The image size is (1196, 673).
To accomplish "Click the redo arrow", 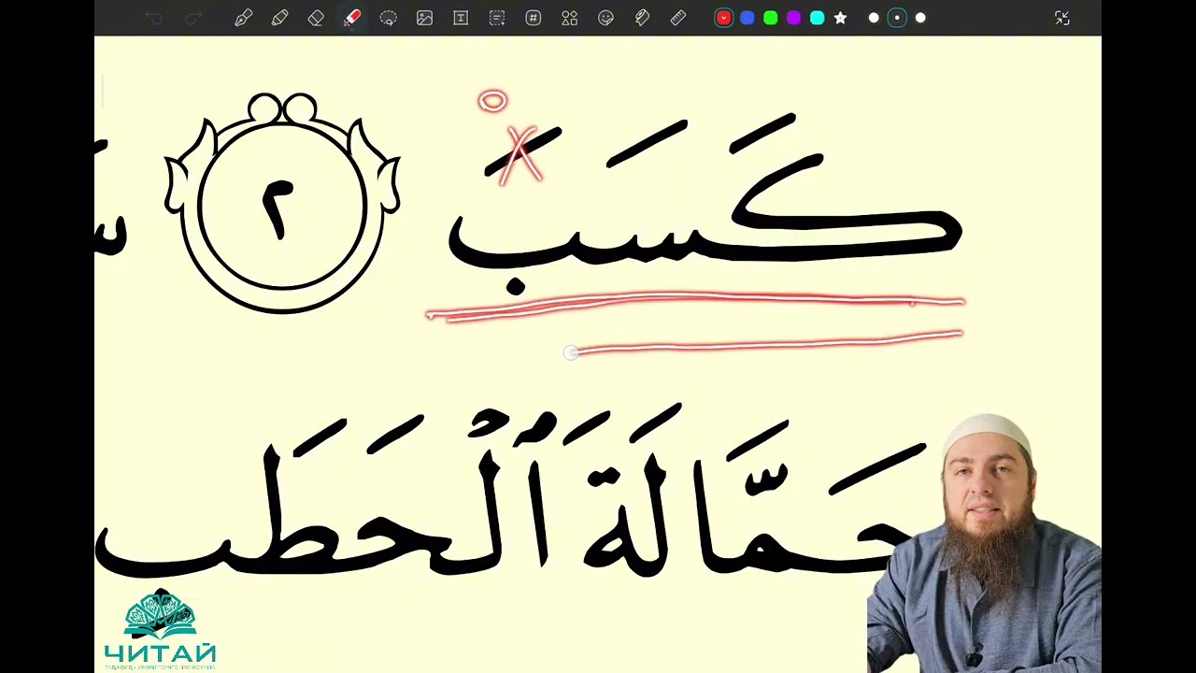I will click(193, 18).
